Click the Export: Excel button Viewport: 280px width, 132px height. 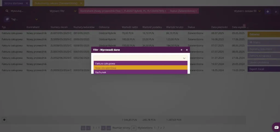264,69
